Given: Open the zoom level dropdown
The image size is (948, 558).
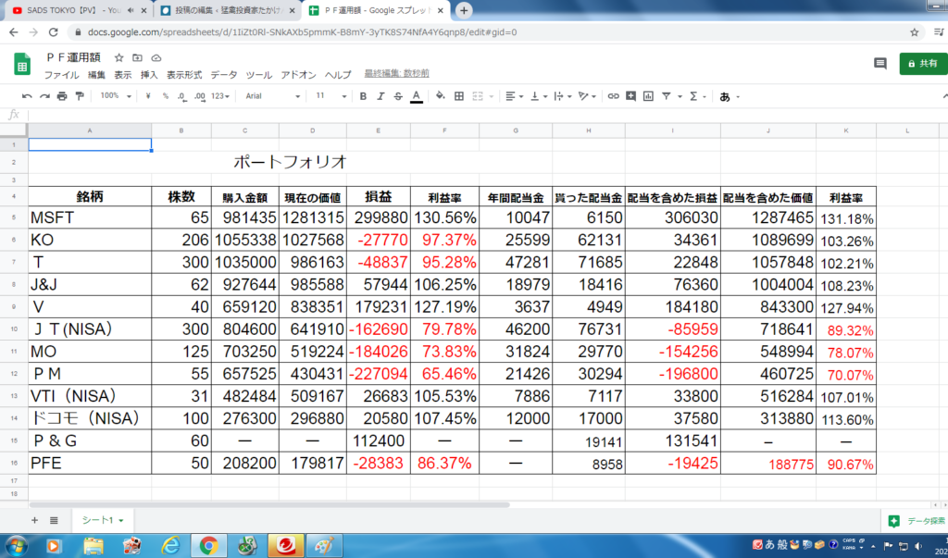Looking at the screenshot, I should pyautogui.click(x=116, y=96).
